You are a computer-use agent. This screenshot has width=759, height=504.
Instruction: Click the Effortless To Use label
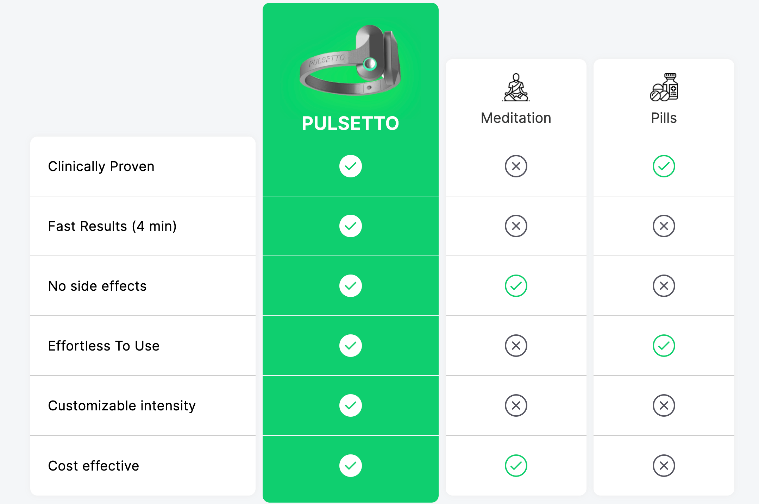[x=104, y=346]
